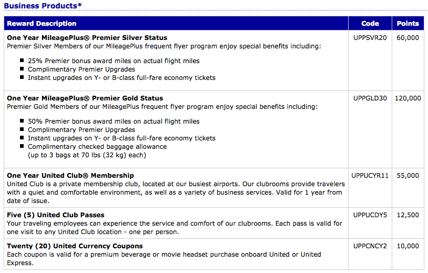Click code UPPUCYR11
428x273 pixels.
370,176
